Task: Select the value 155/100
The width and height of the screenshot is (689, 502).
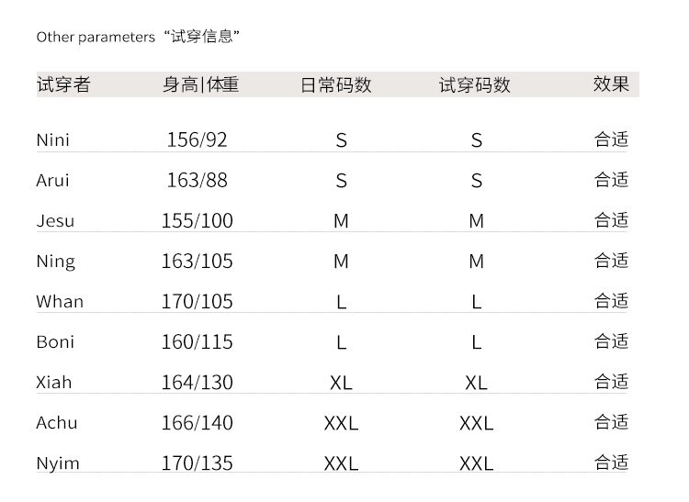Action: coord(198,221)
